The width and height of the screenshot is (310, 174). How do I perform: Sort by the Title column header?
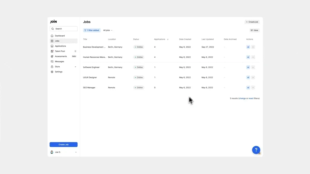85,39
